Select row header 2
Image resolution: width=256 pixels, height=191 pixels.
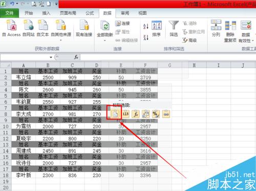pos(6,77)
